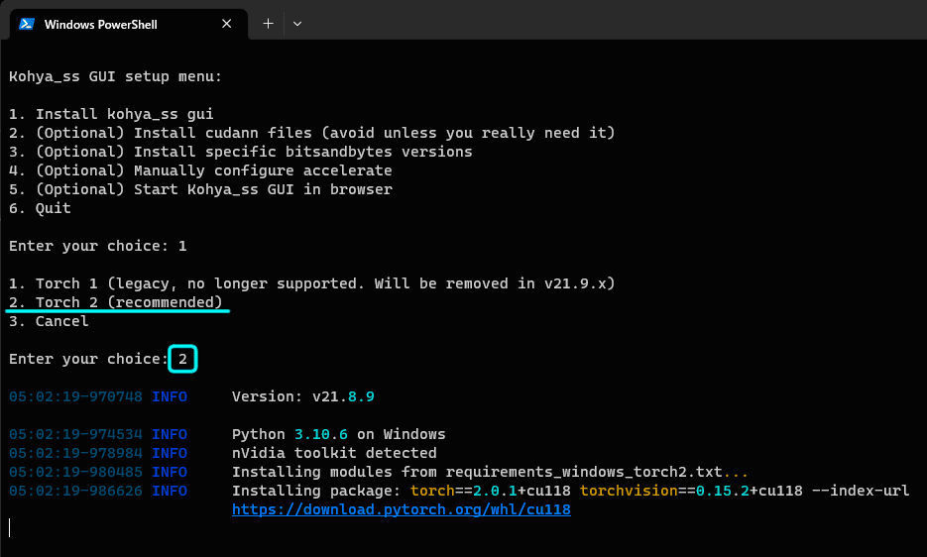Click the 'requirements_windows_torch2.txt' log line

tap(490, 472)
